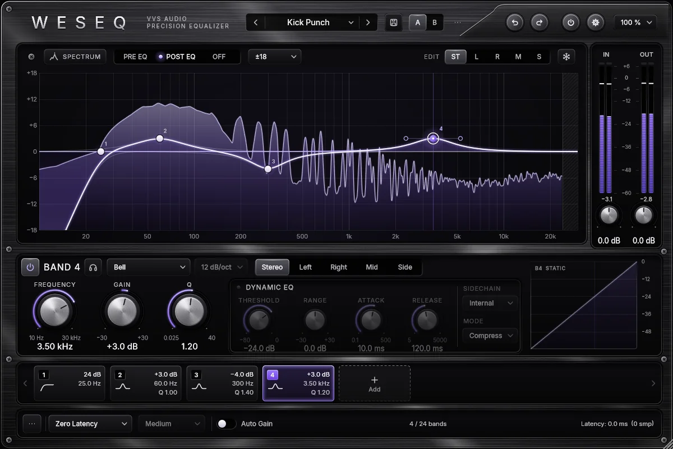This screenshot has width=673, height=449.
Task: Switch the spectrum to PRE EQ
Action: click(x=135, y=57)
